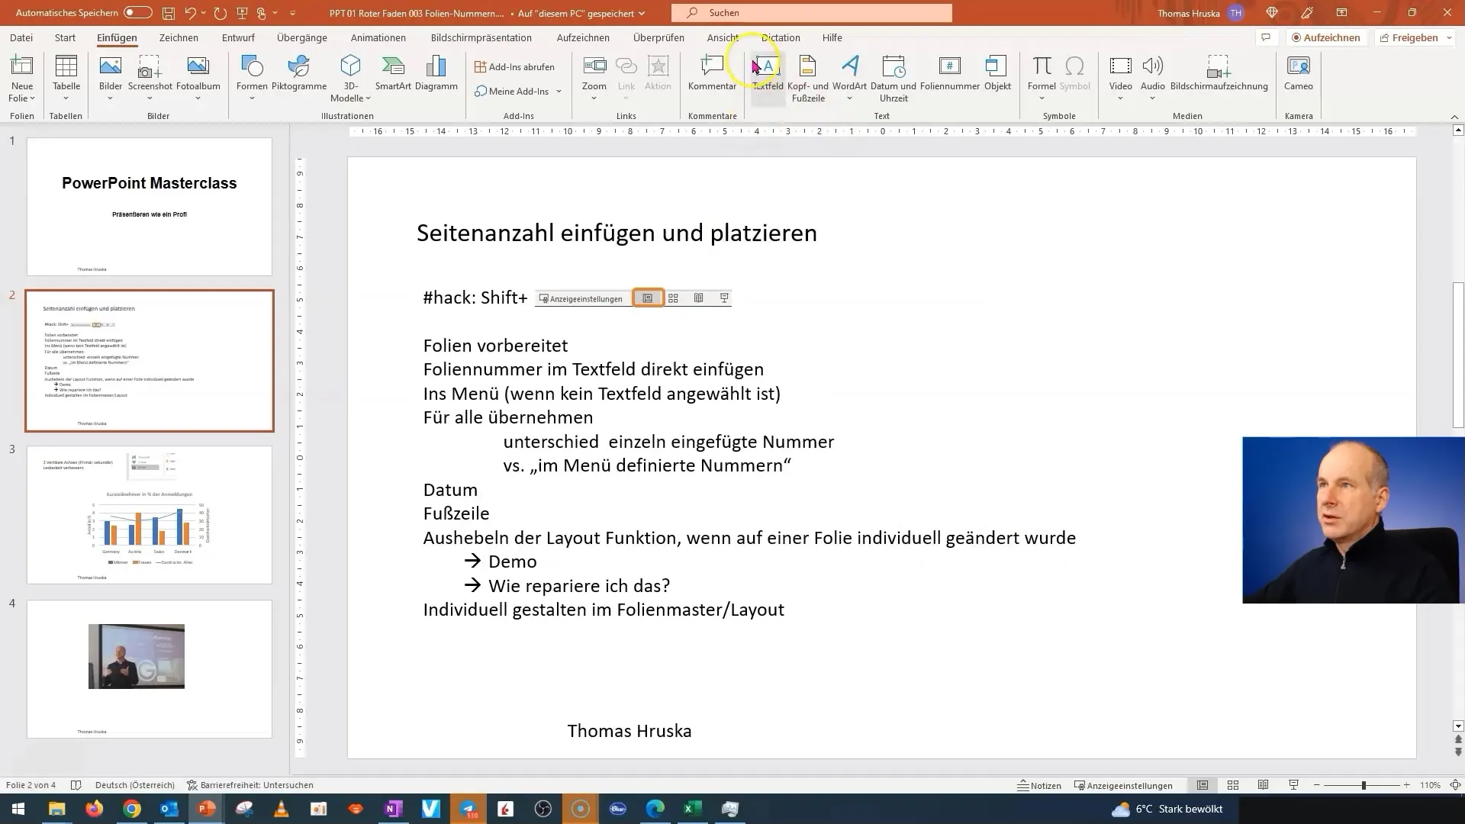Open the Screenshot tool
This screenshot has height=824, width=1465.
[x=150, y=78]
